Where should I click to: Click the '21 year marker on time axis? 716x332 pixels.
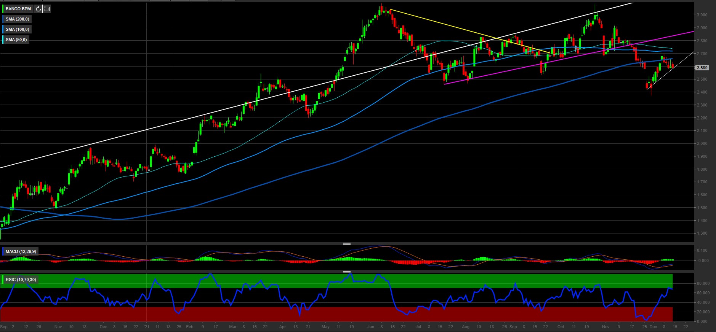[x=147, y=327]
